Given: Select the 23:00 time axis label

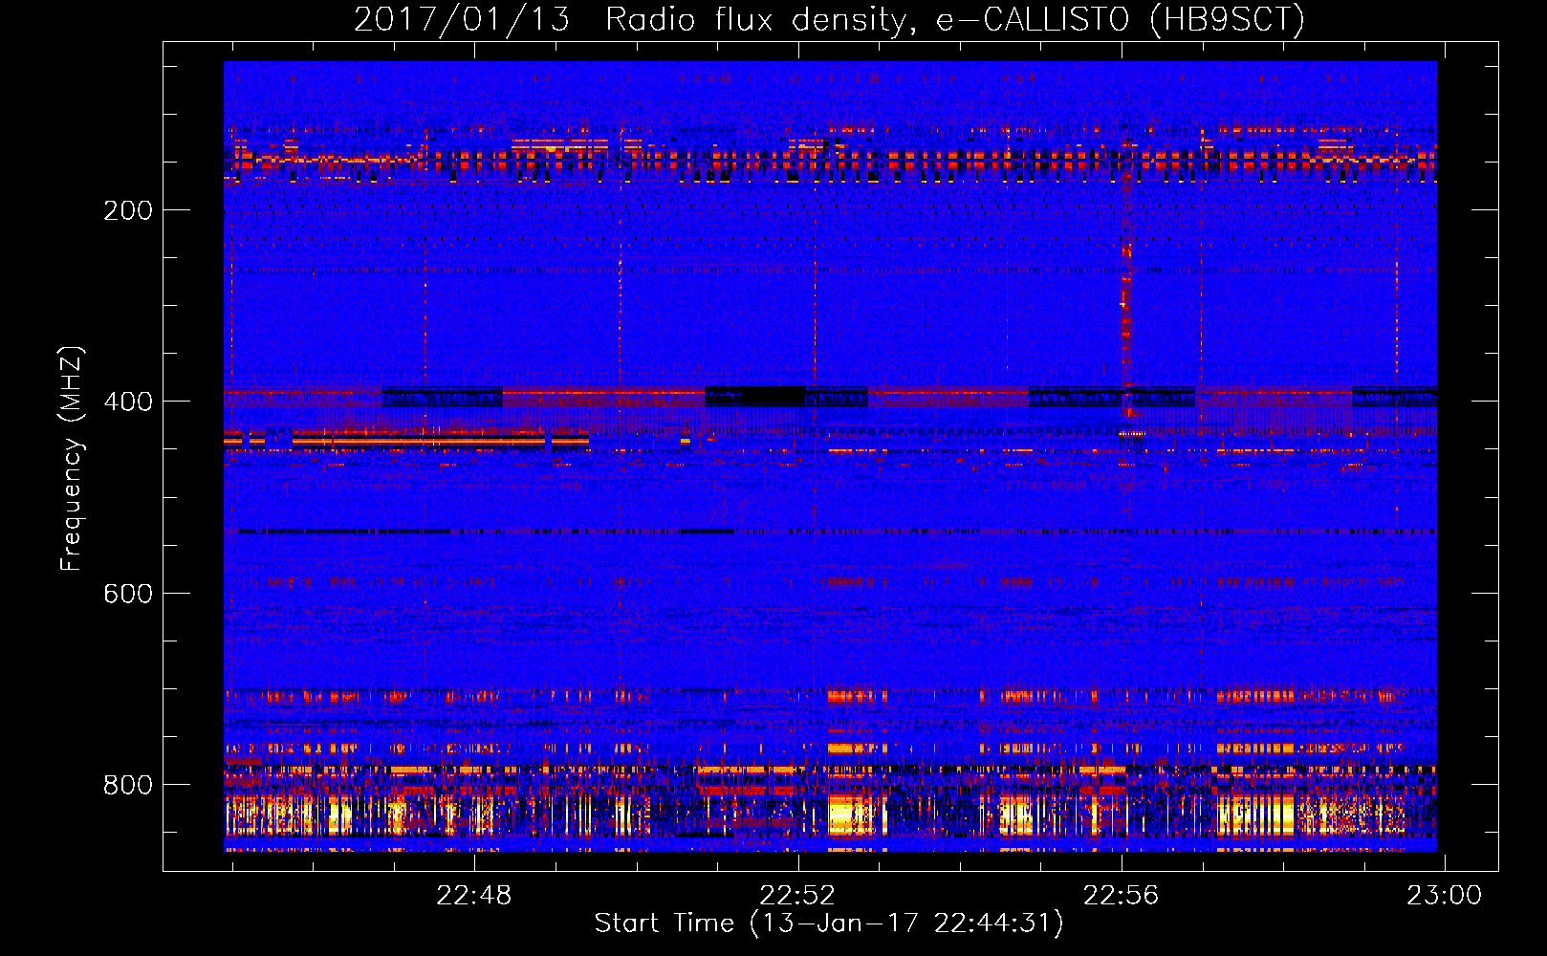Looking at the screenshot, I should 1444,896.
